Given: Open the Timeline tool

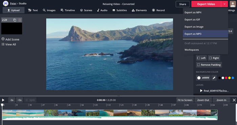Looking at the screenshot, I should [x=68, y=10].
